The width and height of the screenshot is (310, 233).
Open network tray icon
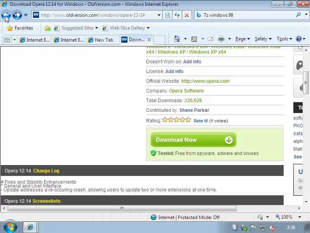pos(263,228)
